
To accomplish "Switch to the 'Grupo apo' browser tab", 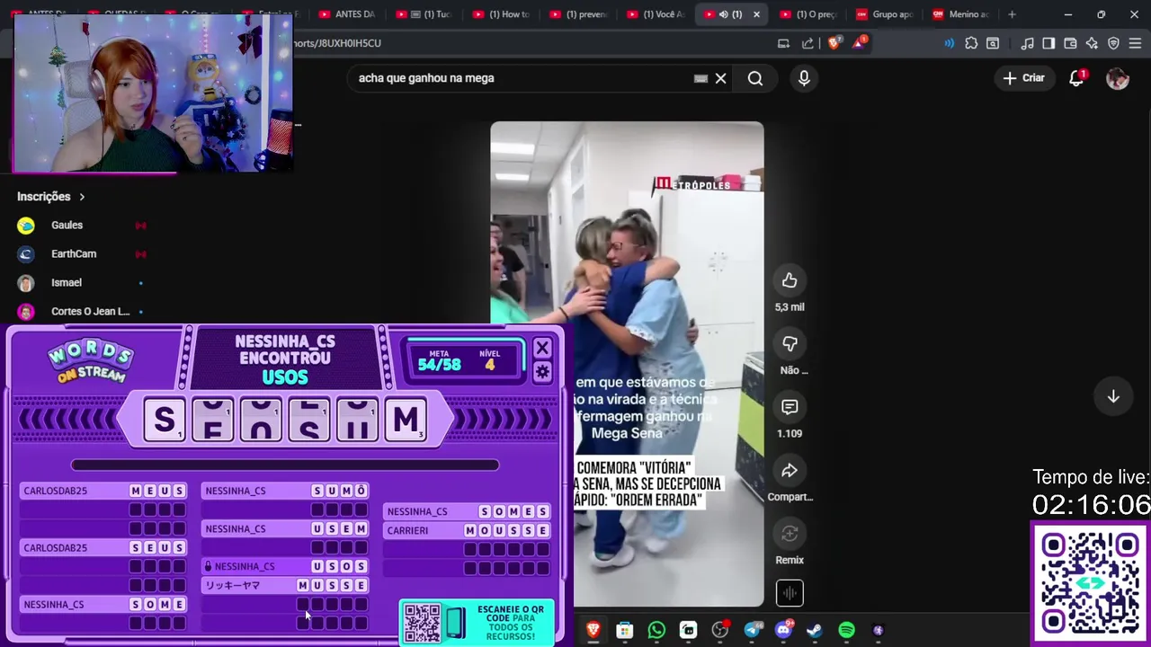I will [887, 14].
